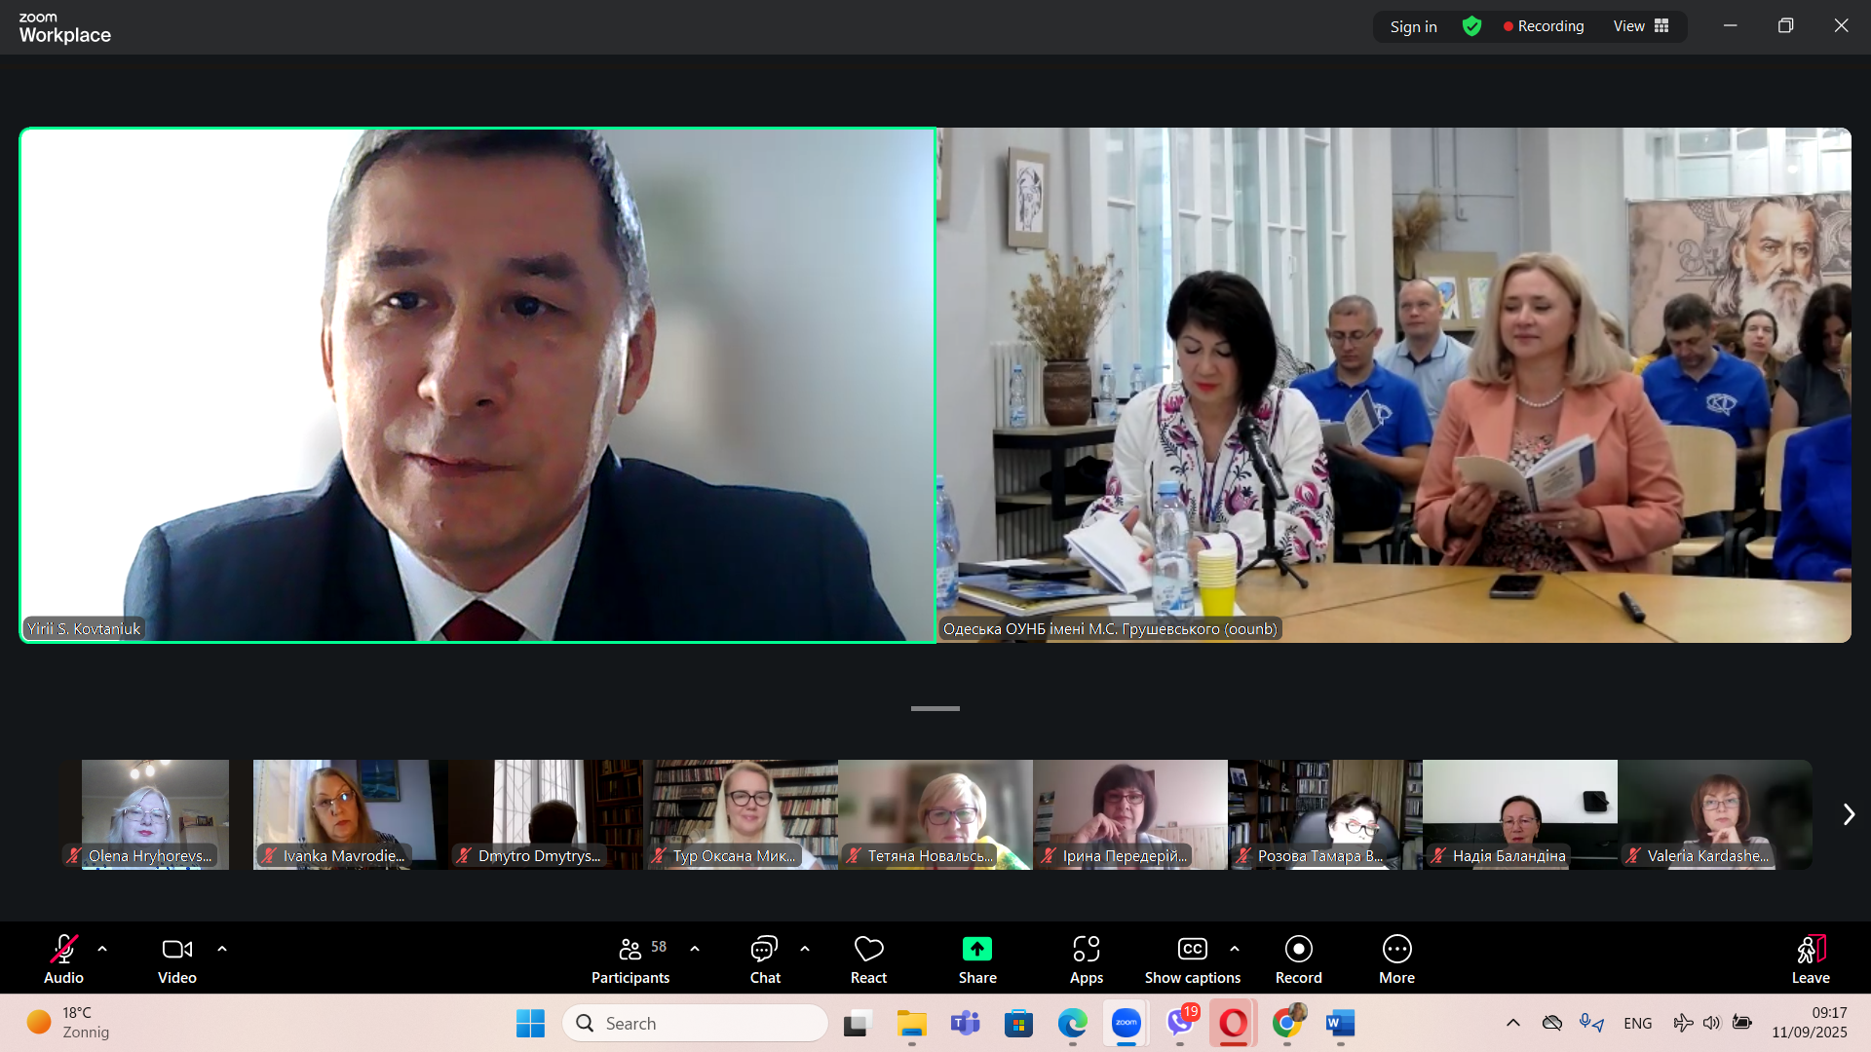
Task: Click the green security shield icon
Action: pyautogui.click(x=1471, y=26)
